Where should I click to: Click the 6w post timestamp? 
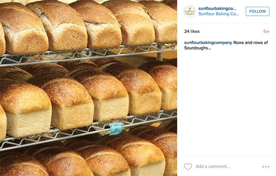pos(266,31)
